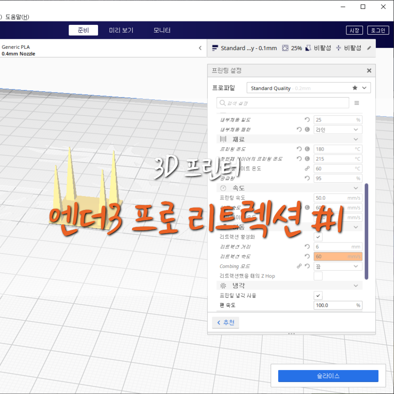Click the 215 °C temperature field
Screen dimensions: 394x394
click(x=338, y=159)
